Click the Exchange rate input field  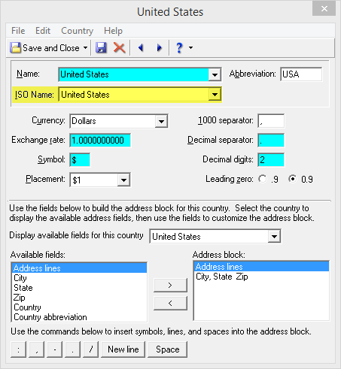pos(100,141)
